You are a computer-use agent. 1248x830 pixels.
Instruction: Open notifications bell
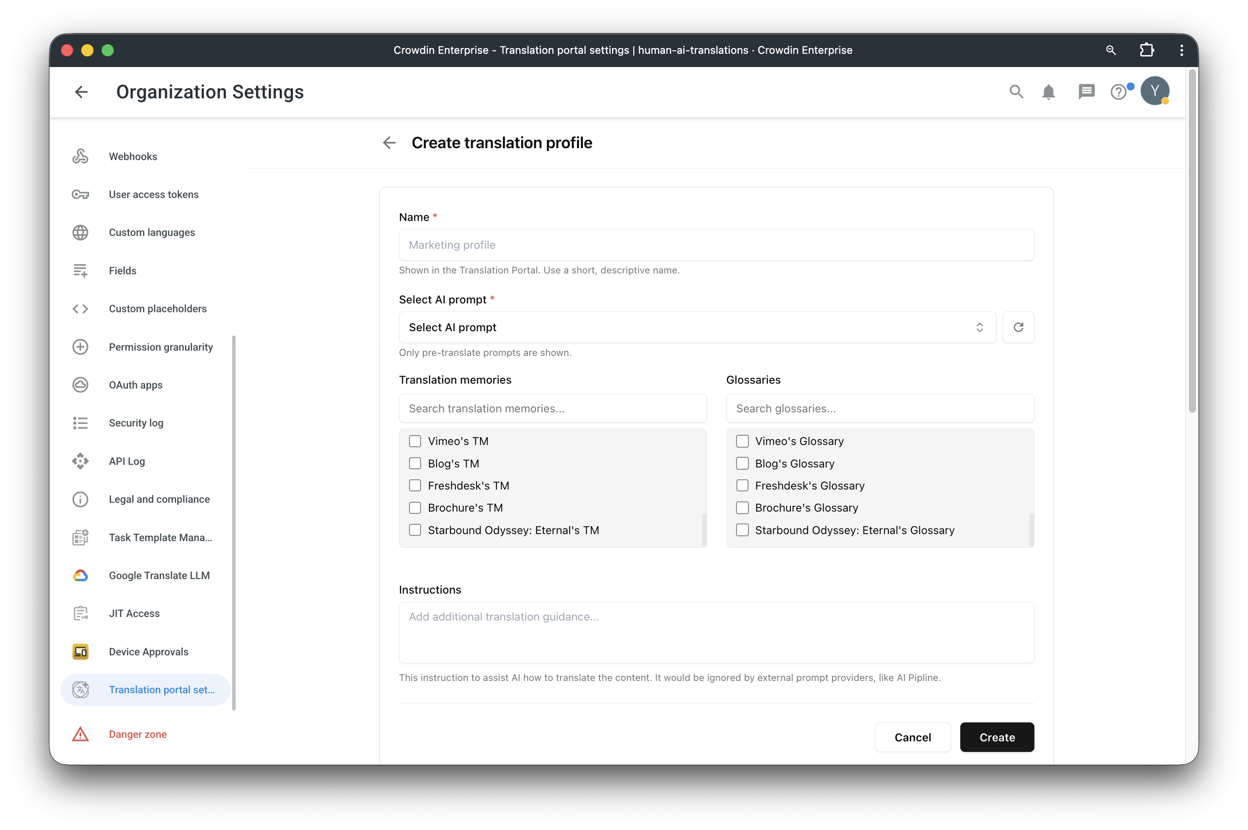pyautogui.click(x=1048, y=92)
